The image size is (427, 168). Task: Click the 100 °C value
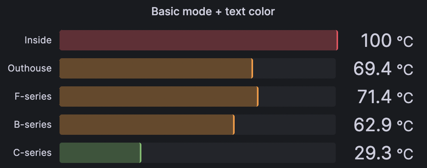tap(386, 41)
